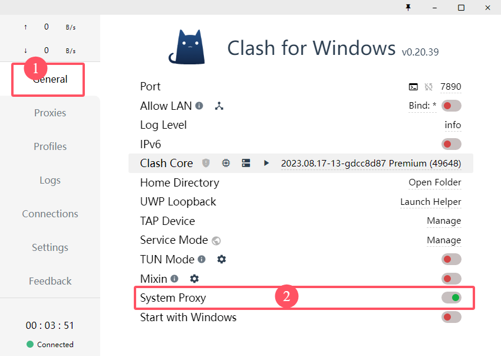
Task: Show network interfaces icon next to Allow LAN
Action: 219,106
